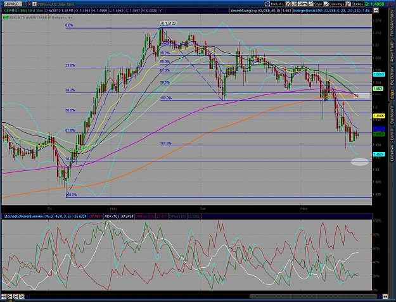Click the scroll-to-end icon at bottom right

[385, 296]
